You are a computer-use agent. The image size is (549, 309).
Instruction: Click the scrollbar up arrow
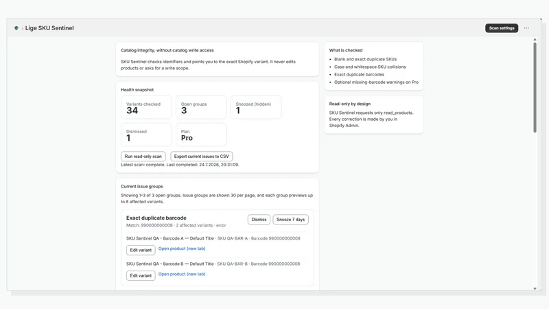coord(535,40)
